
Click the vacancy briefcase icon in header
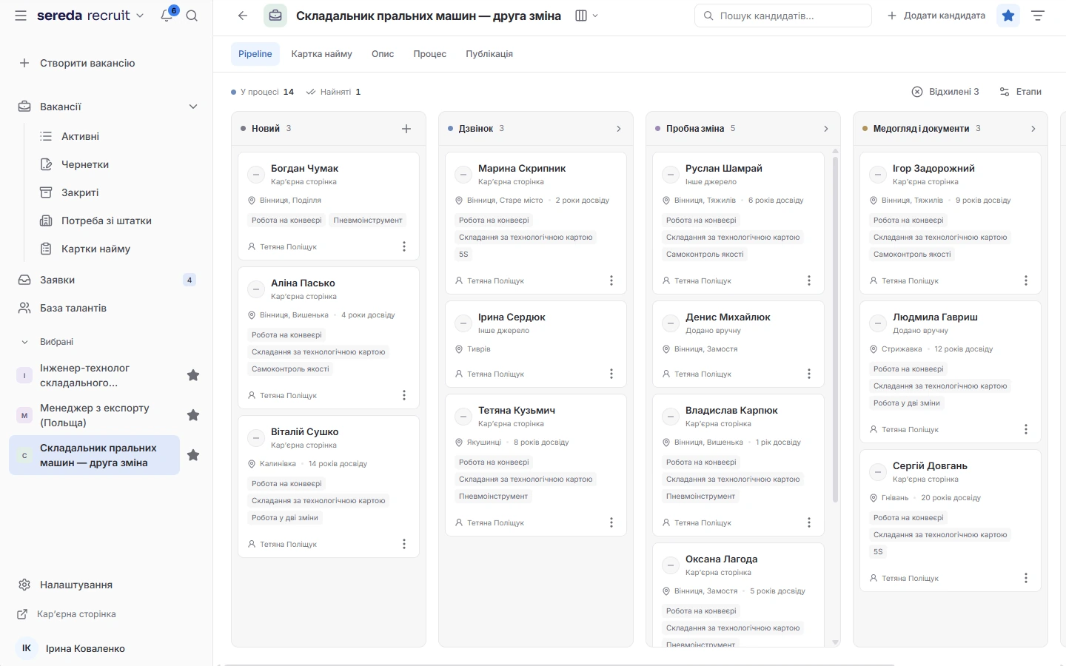point(275,16)
